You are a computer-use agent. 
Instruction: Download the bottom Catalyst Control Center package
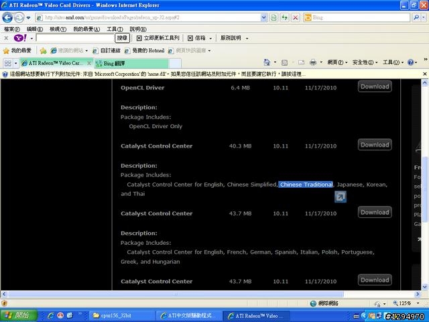[375, 280]
